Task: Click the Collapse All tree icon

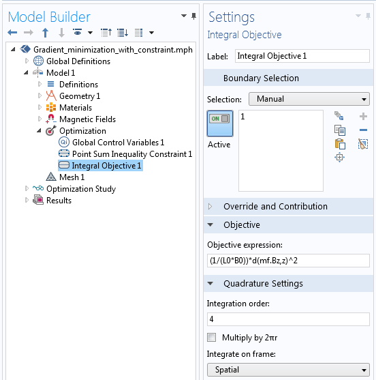Action: click(x=106, y=33)
